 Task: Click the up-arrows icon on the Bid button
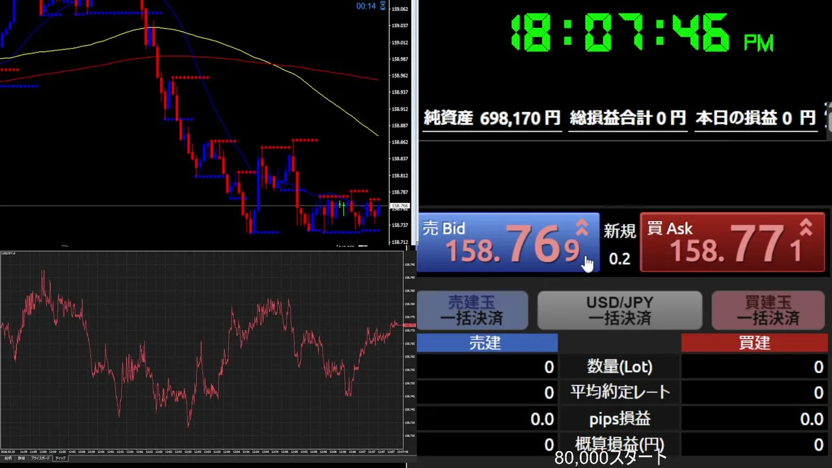[x=582, y=227]
